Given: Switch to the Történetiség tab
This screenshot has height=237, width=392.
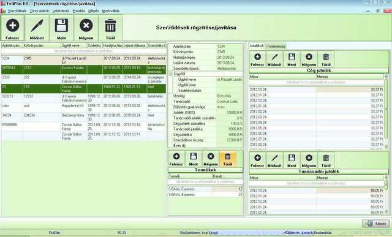Looking at the screenshot, I should [276, 47].
